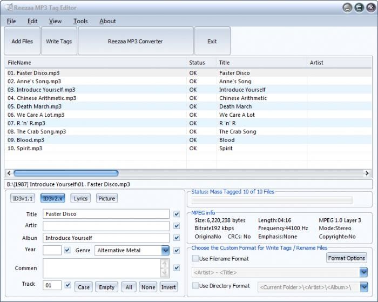Open the Lyrics tab

80,198
